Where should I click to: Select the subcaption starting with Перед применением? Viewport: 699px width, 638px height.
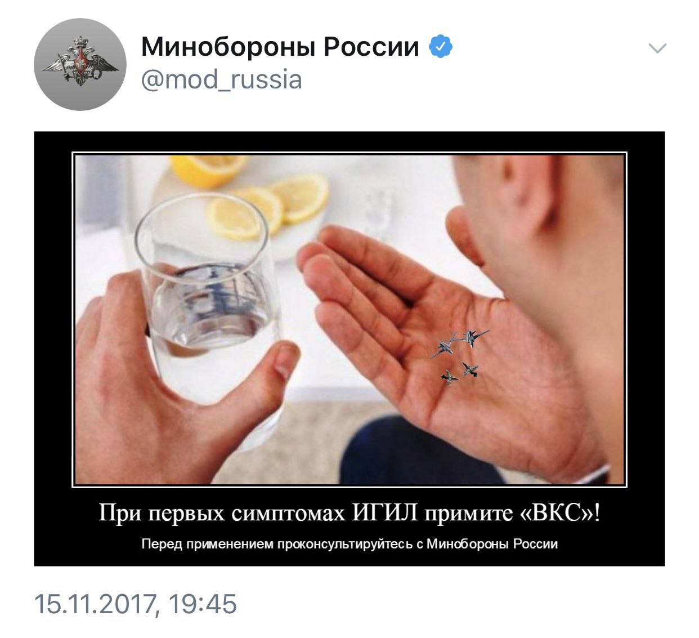(349, 545)
